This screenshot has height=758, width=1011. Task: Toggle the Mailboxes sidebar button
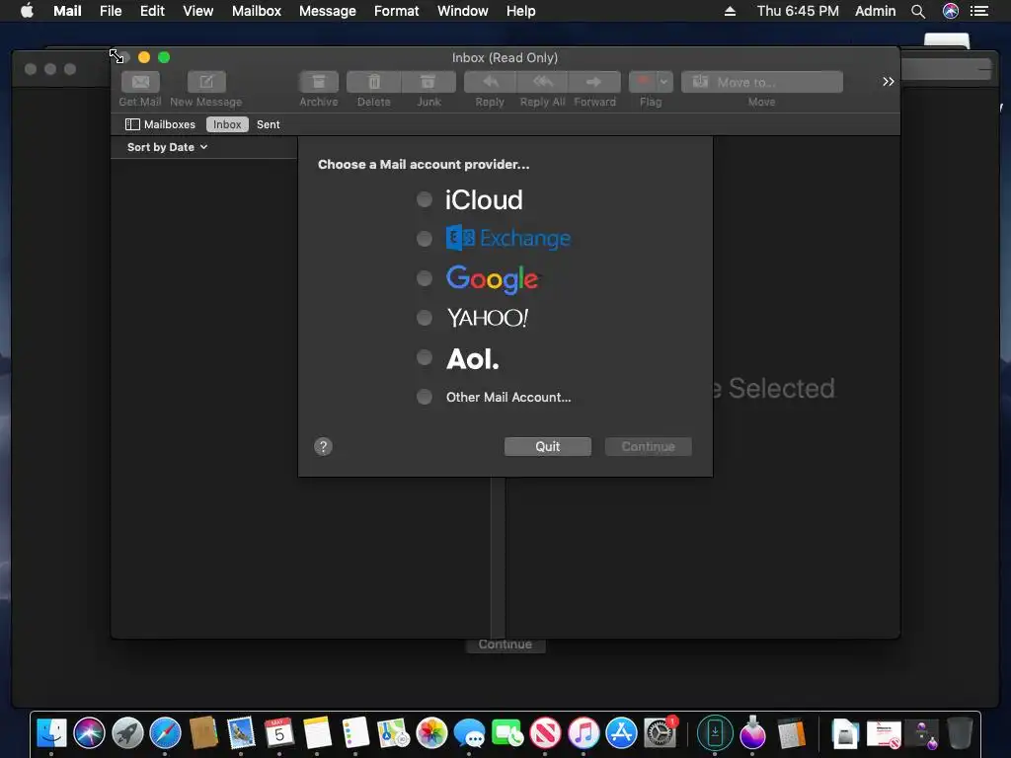click(161, 124)
